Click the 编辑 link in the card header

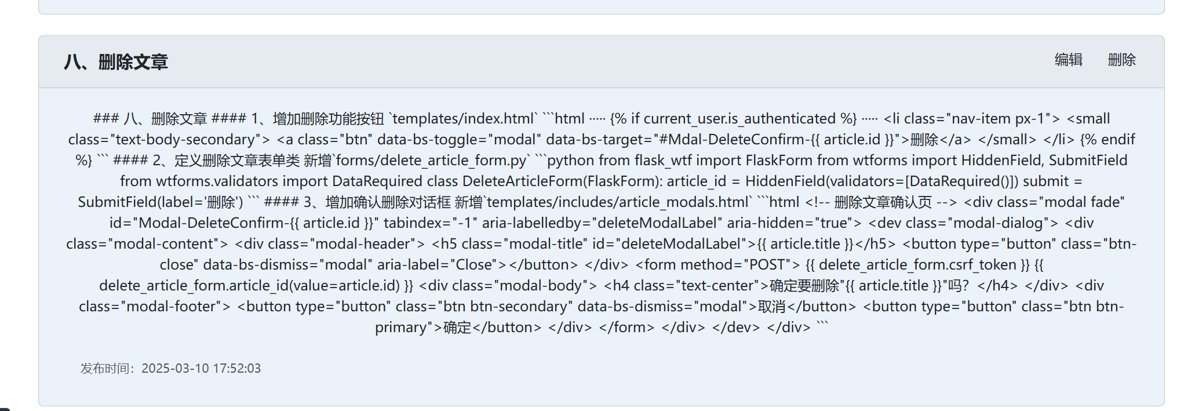[x=1068, y=60]
